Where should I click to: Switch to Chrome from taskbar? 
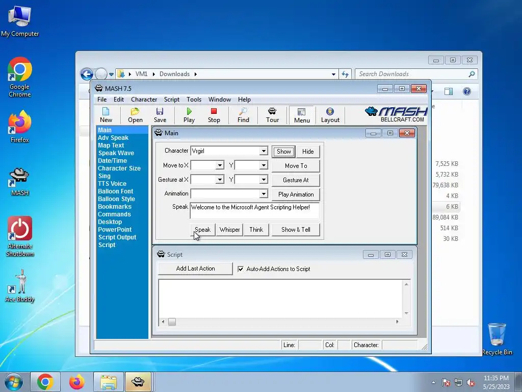point(45,382)
